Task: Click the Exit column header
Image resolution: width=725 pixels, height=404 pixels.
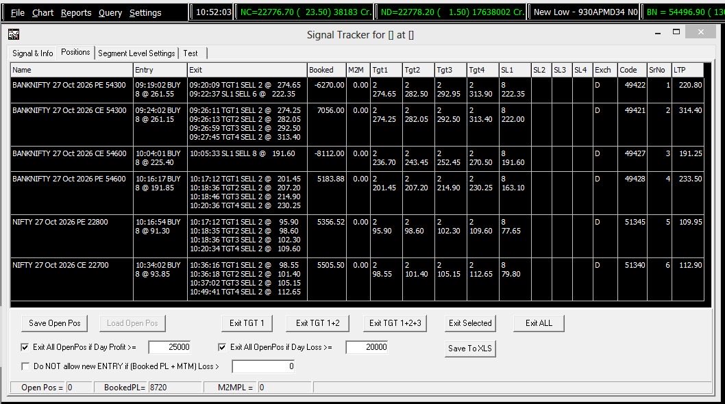Action: 247,70
